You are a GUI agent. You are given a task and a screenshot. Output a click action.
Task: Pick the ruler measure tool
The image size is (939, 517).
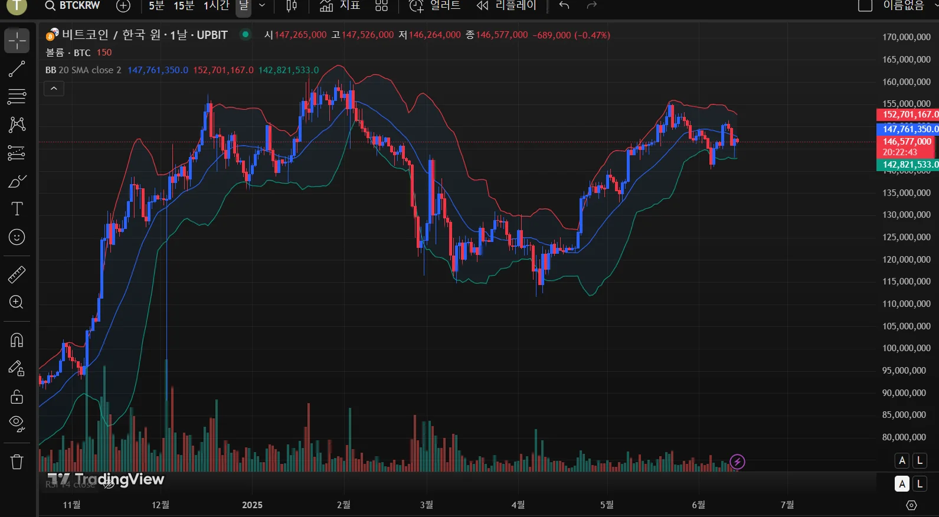tap(17, 274)
